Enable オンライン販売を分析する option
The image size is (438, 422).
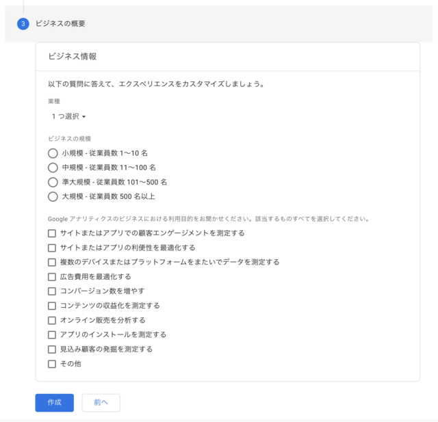tap(52, 320)
